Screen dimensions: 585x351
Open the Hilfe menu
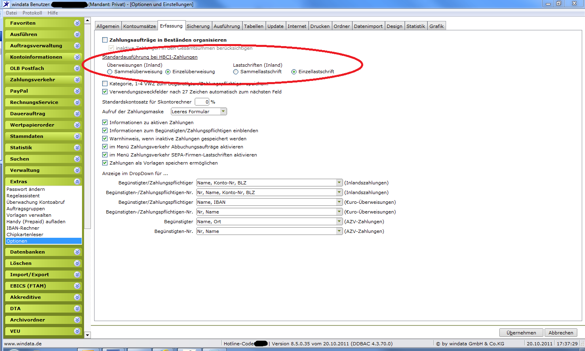(x=53, y=13)
